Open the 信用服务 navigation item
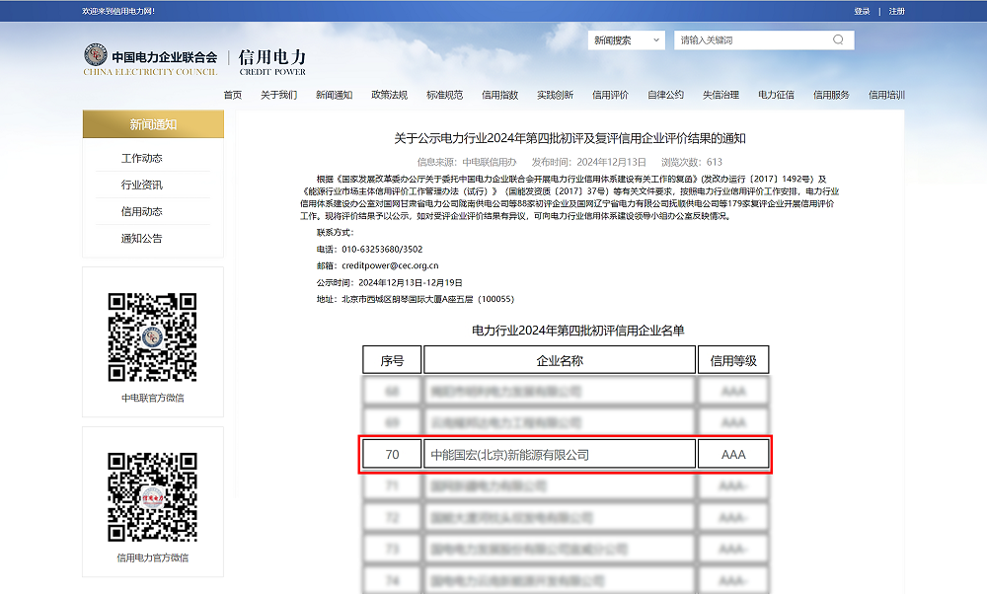The width and height of the screenshot is (987, 594). pyautogui.click(x=831, y=95)
